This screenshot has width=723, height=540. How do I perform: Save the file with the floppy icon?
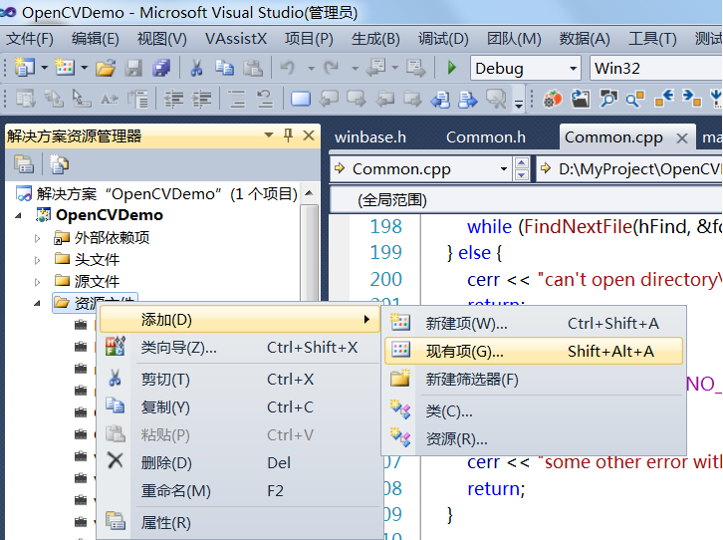pos(133,69)
